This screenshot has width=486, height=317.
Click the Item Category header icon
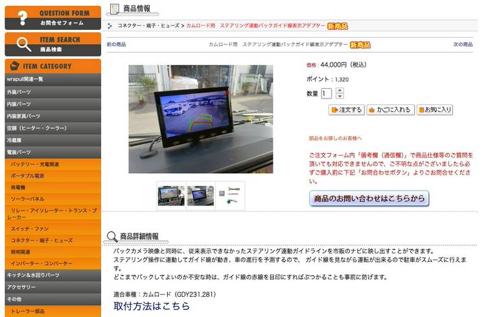tap(14, 66)
